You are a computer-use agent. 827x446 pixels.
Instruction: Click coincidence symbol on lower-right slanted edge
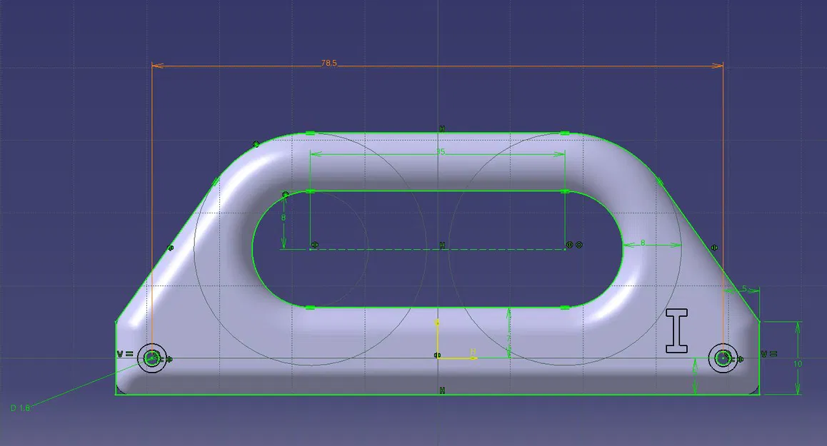[714, 247]
